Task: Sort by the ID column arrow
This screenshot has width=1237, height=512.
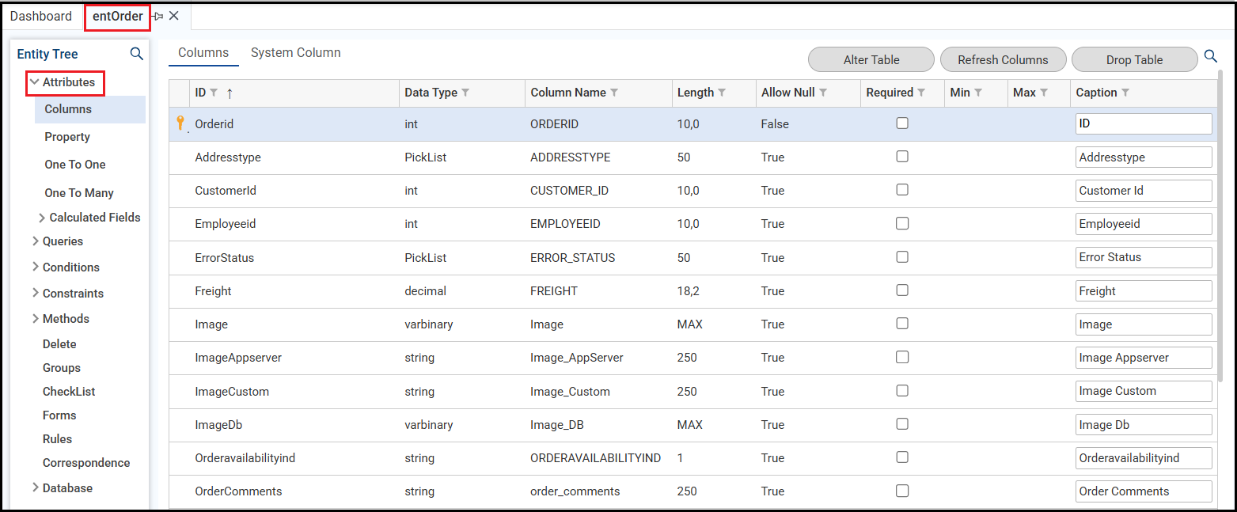Action: point(230,93)
